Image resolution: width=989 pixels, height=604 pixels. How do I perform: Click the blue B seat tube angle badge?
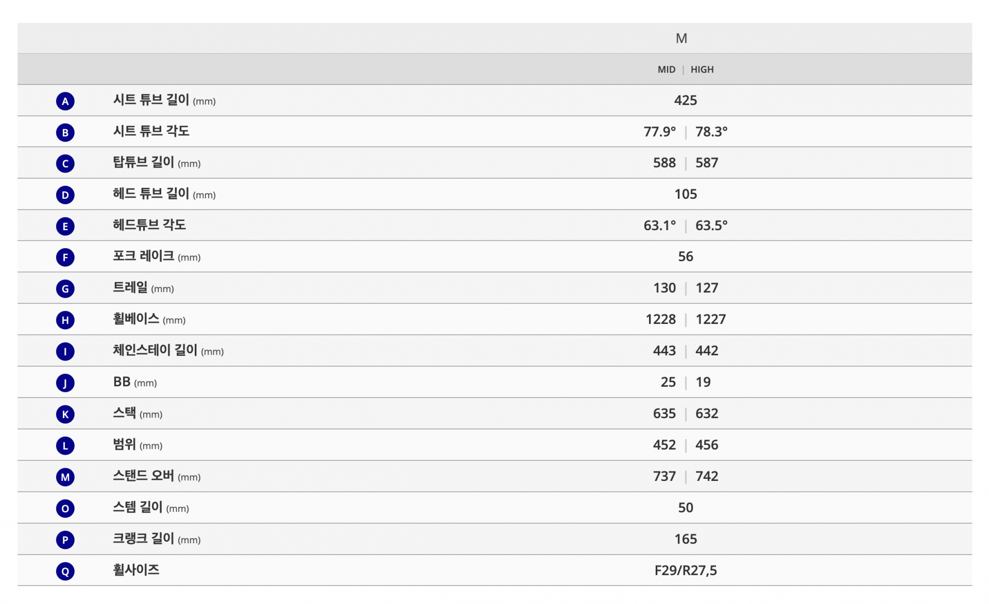65,132
